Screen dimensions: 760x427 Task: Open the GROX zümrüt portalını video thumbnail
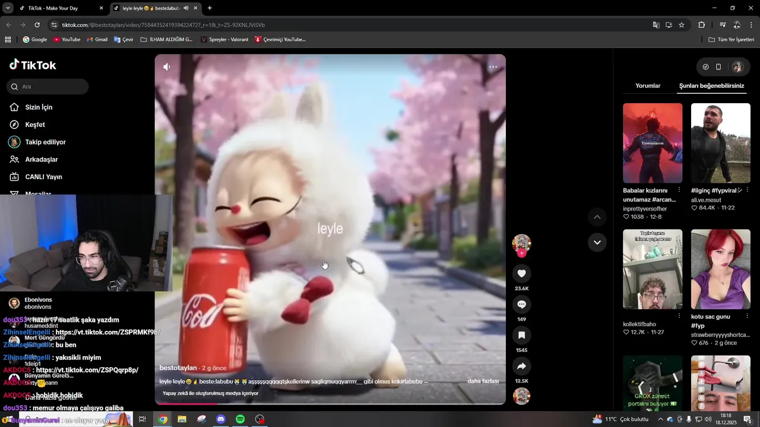point(653,384)
